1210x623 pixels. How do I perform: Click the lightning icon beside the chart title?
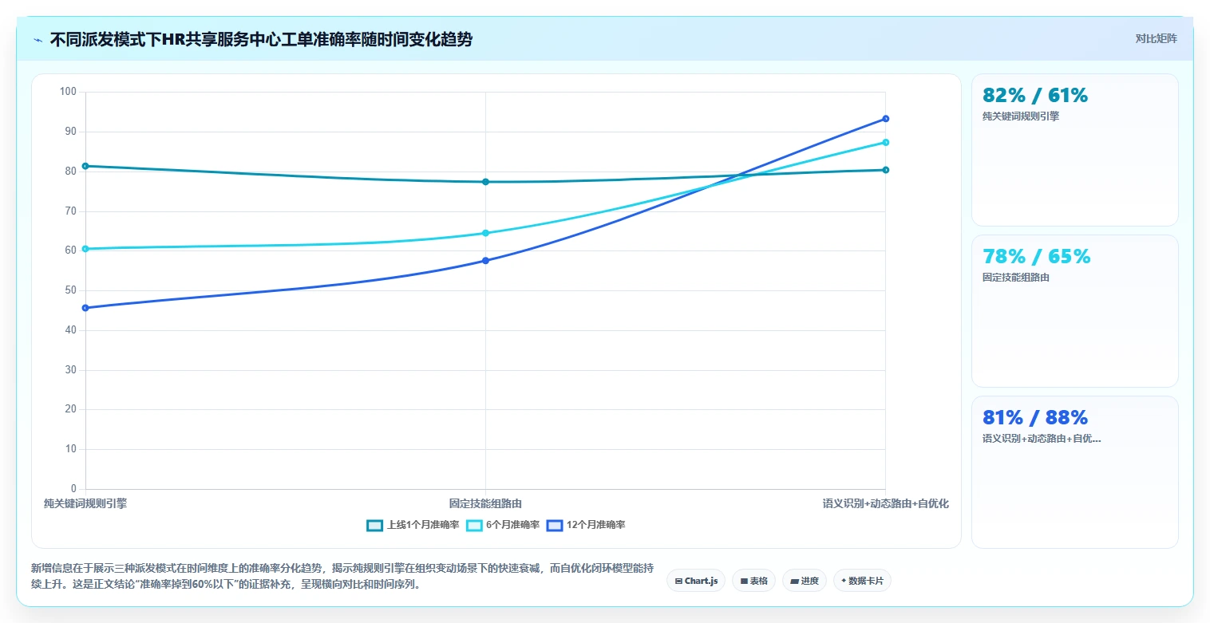coord(38,40)
